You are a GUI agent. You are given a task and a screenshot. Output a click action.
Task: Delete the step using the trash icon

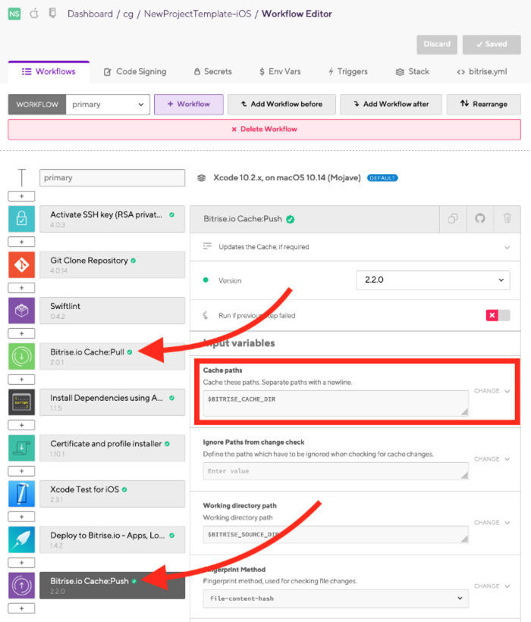click(507, 219)
